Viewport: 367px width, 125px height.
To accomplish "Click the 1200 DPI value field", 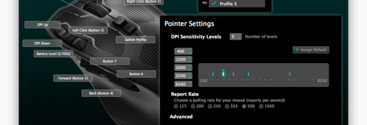I will 183,60.
